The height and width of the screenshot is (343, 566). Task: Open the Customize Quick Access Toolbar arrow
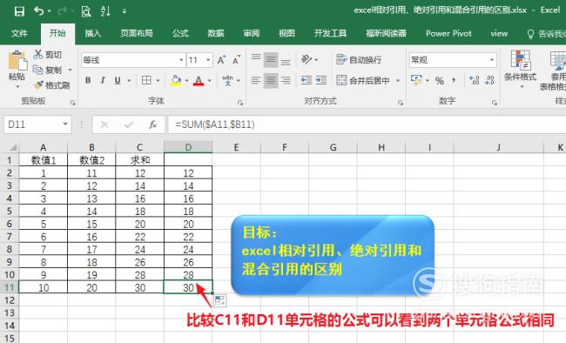tap(125, 11)
